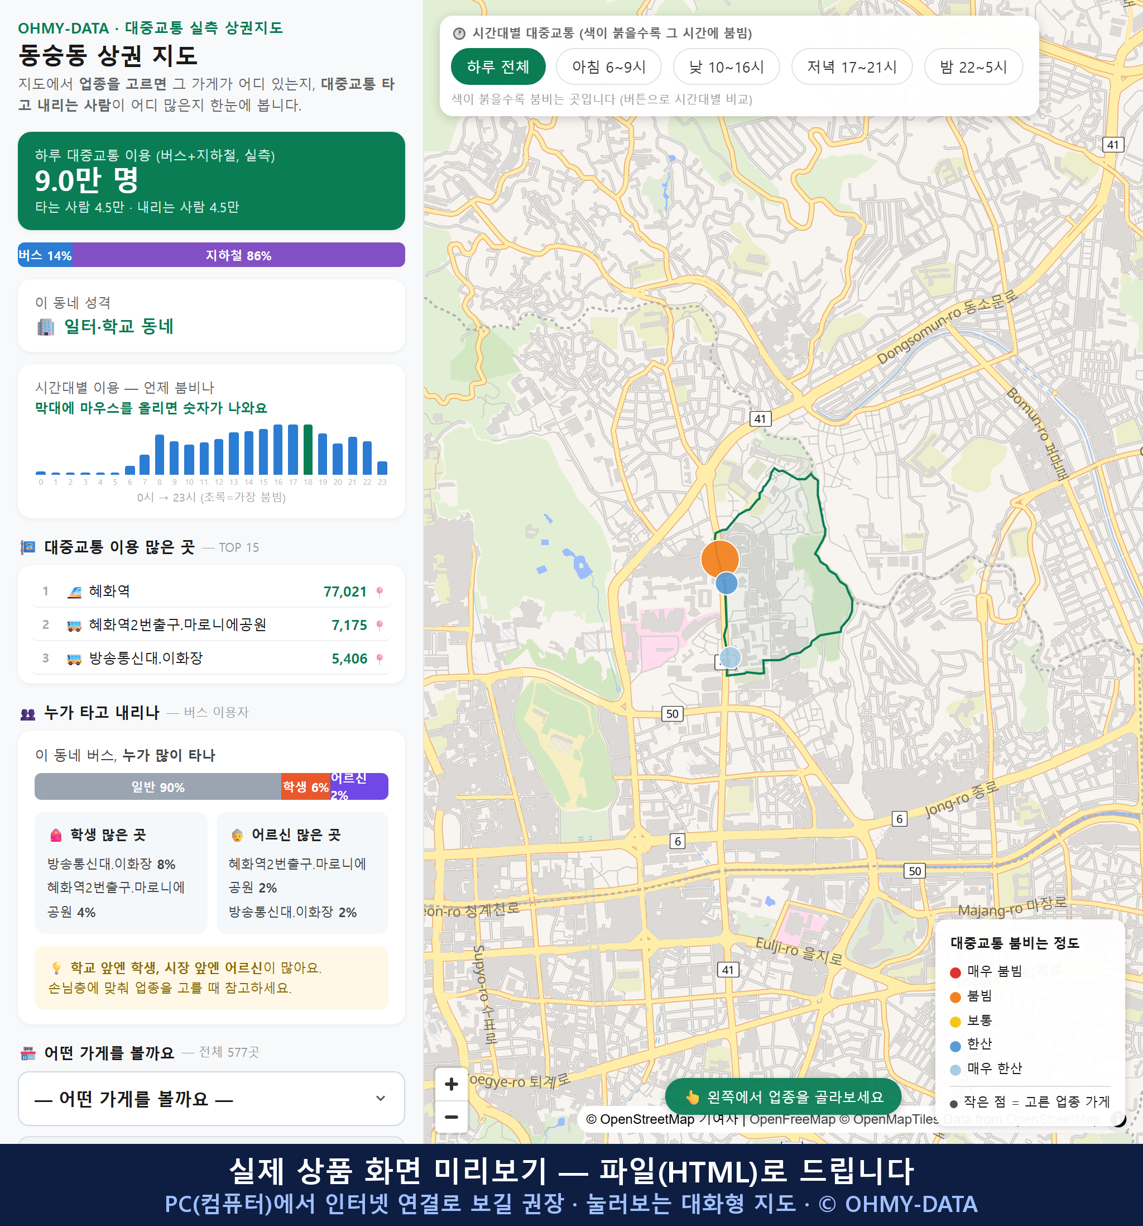Screen dimensions: 1143x1226
Task: Click the map attribution info toggle icon
Action: [1118, 1119]
